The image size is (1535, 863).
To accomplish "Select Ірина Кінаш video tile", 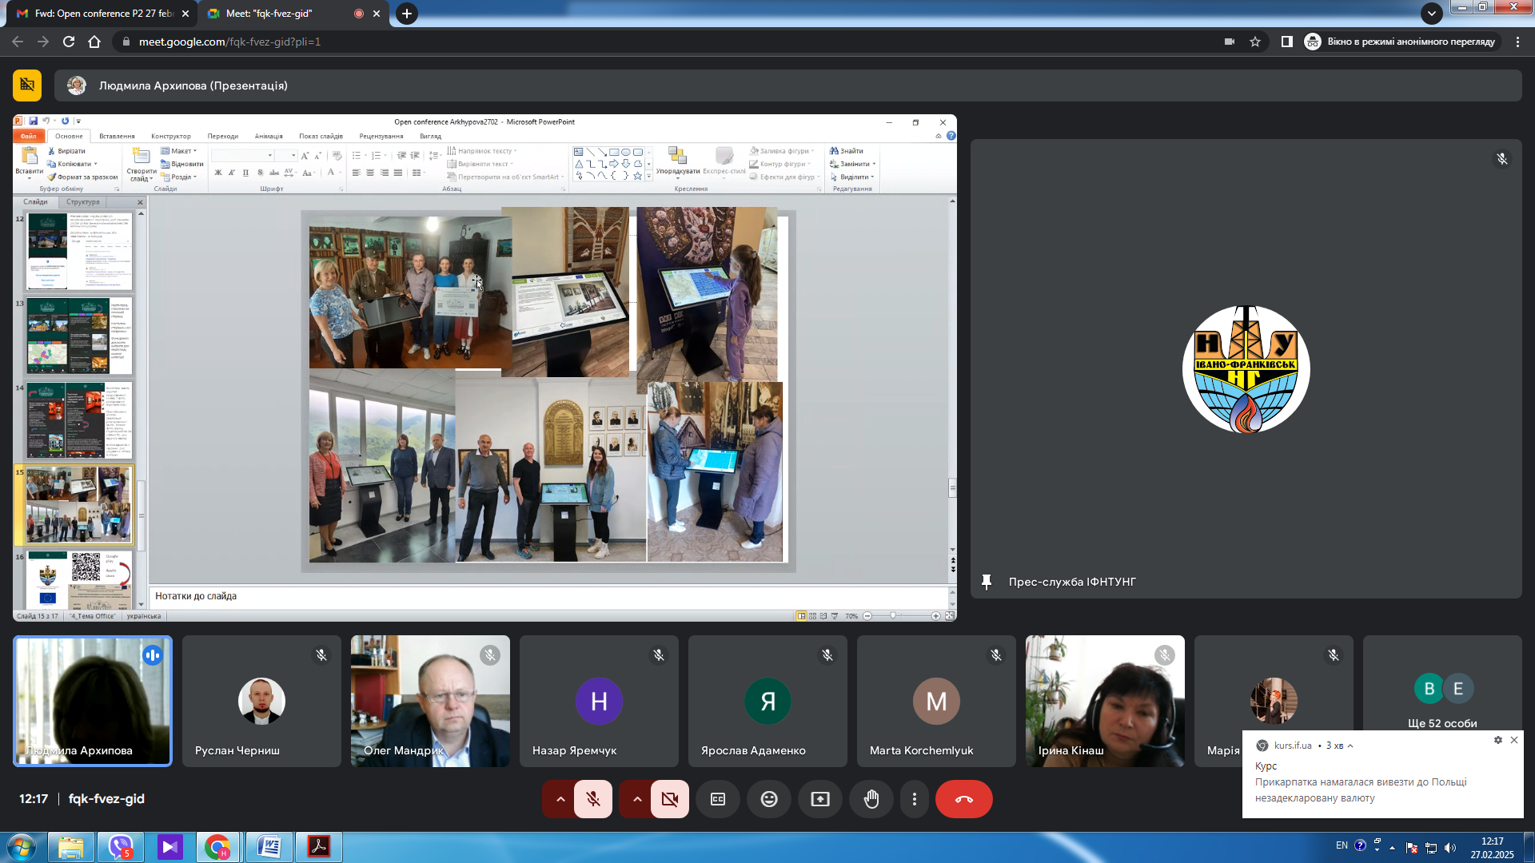I will coord(1105,701).
